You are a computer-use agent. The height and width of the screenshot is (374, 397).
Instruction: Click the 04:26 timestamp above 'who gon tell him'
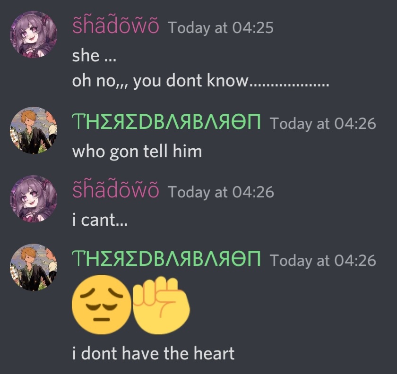coord(323,123)
